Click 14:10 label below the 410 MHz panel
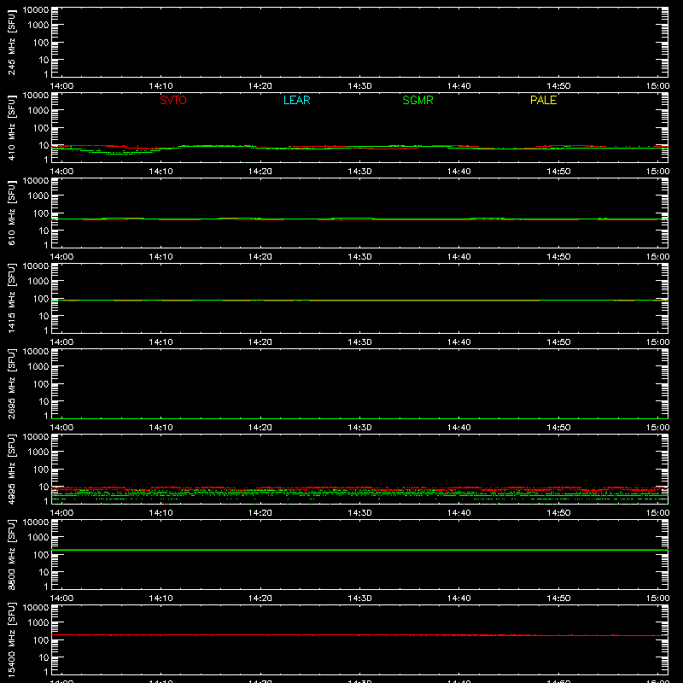Image resolution: width=683 pixels, height=683 pixels. [x=161, y=172]
